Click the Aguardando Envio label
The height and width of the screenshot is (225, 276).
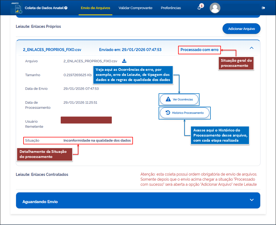point(40,201)
